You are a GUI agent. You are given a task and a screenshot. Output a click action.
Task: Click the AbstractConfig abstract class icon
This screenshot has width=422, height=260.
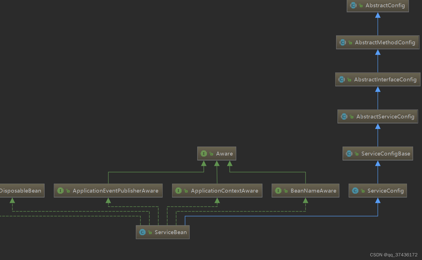(x=353, y=5)
